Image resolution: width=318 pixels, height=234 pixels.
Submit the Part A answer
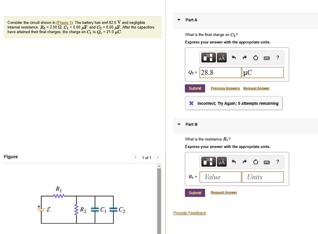coord(195,88)
